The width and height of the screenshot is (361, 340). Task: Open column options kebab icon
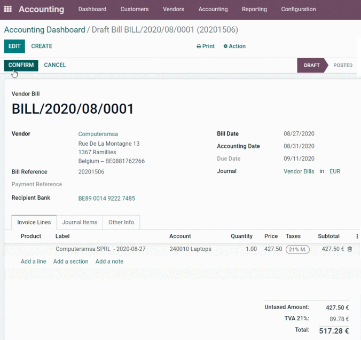(x=357, y=236)
